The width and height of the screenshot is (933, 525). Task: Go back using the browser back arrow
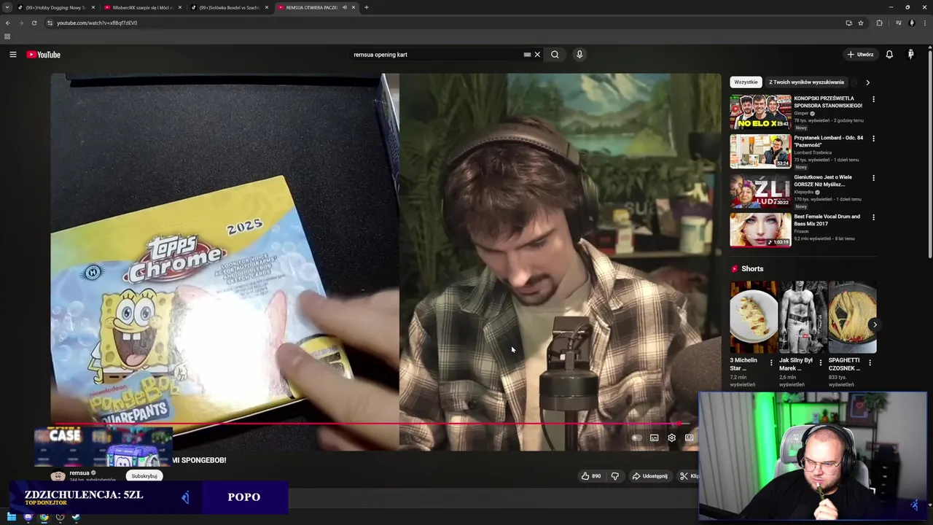coord(8,23)
